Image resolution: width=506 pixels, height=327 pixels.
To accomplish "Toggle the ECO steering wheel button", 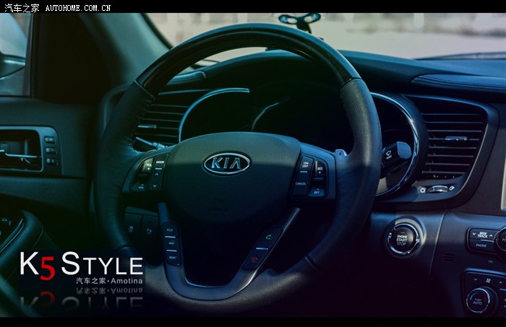I will pyautogui.click(x=170, y=230).
